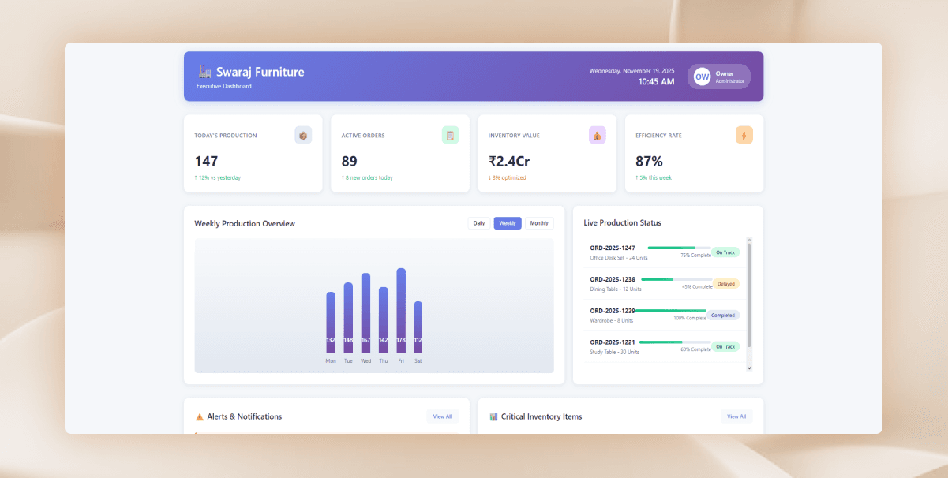
Task: Click order ID ORD-2025-1238
Action: [x=613, y=279]
